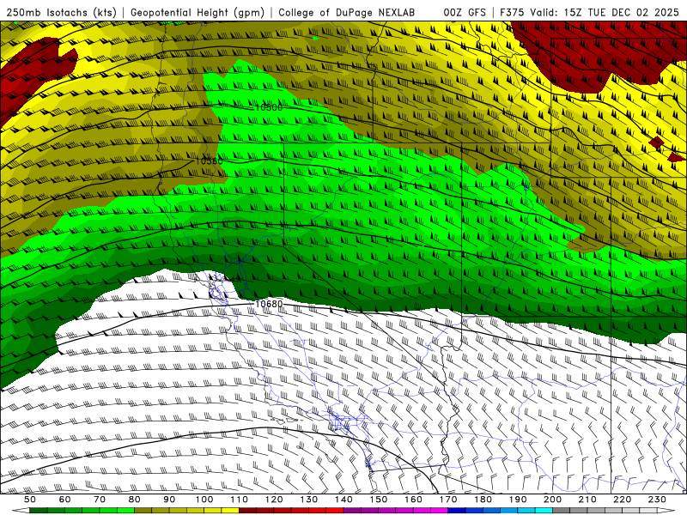Click the 'College of DuPage NEXLAB' label

pos(347,12)
